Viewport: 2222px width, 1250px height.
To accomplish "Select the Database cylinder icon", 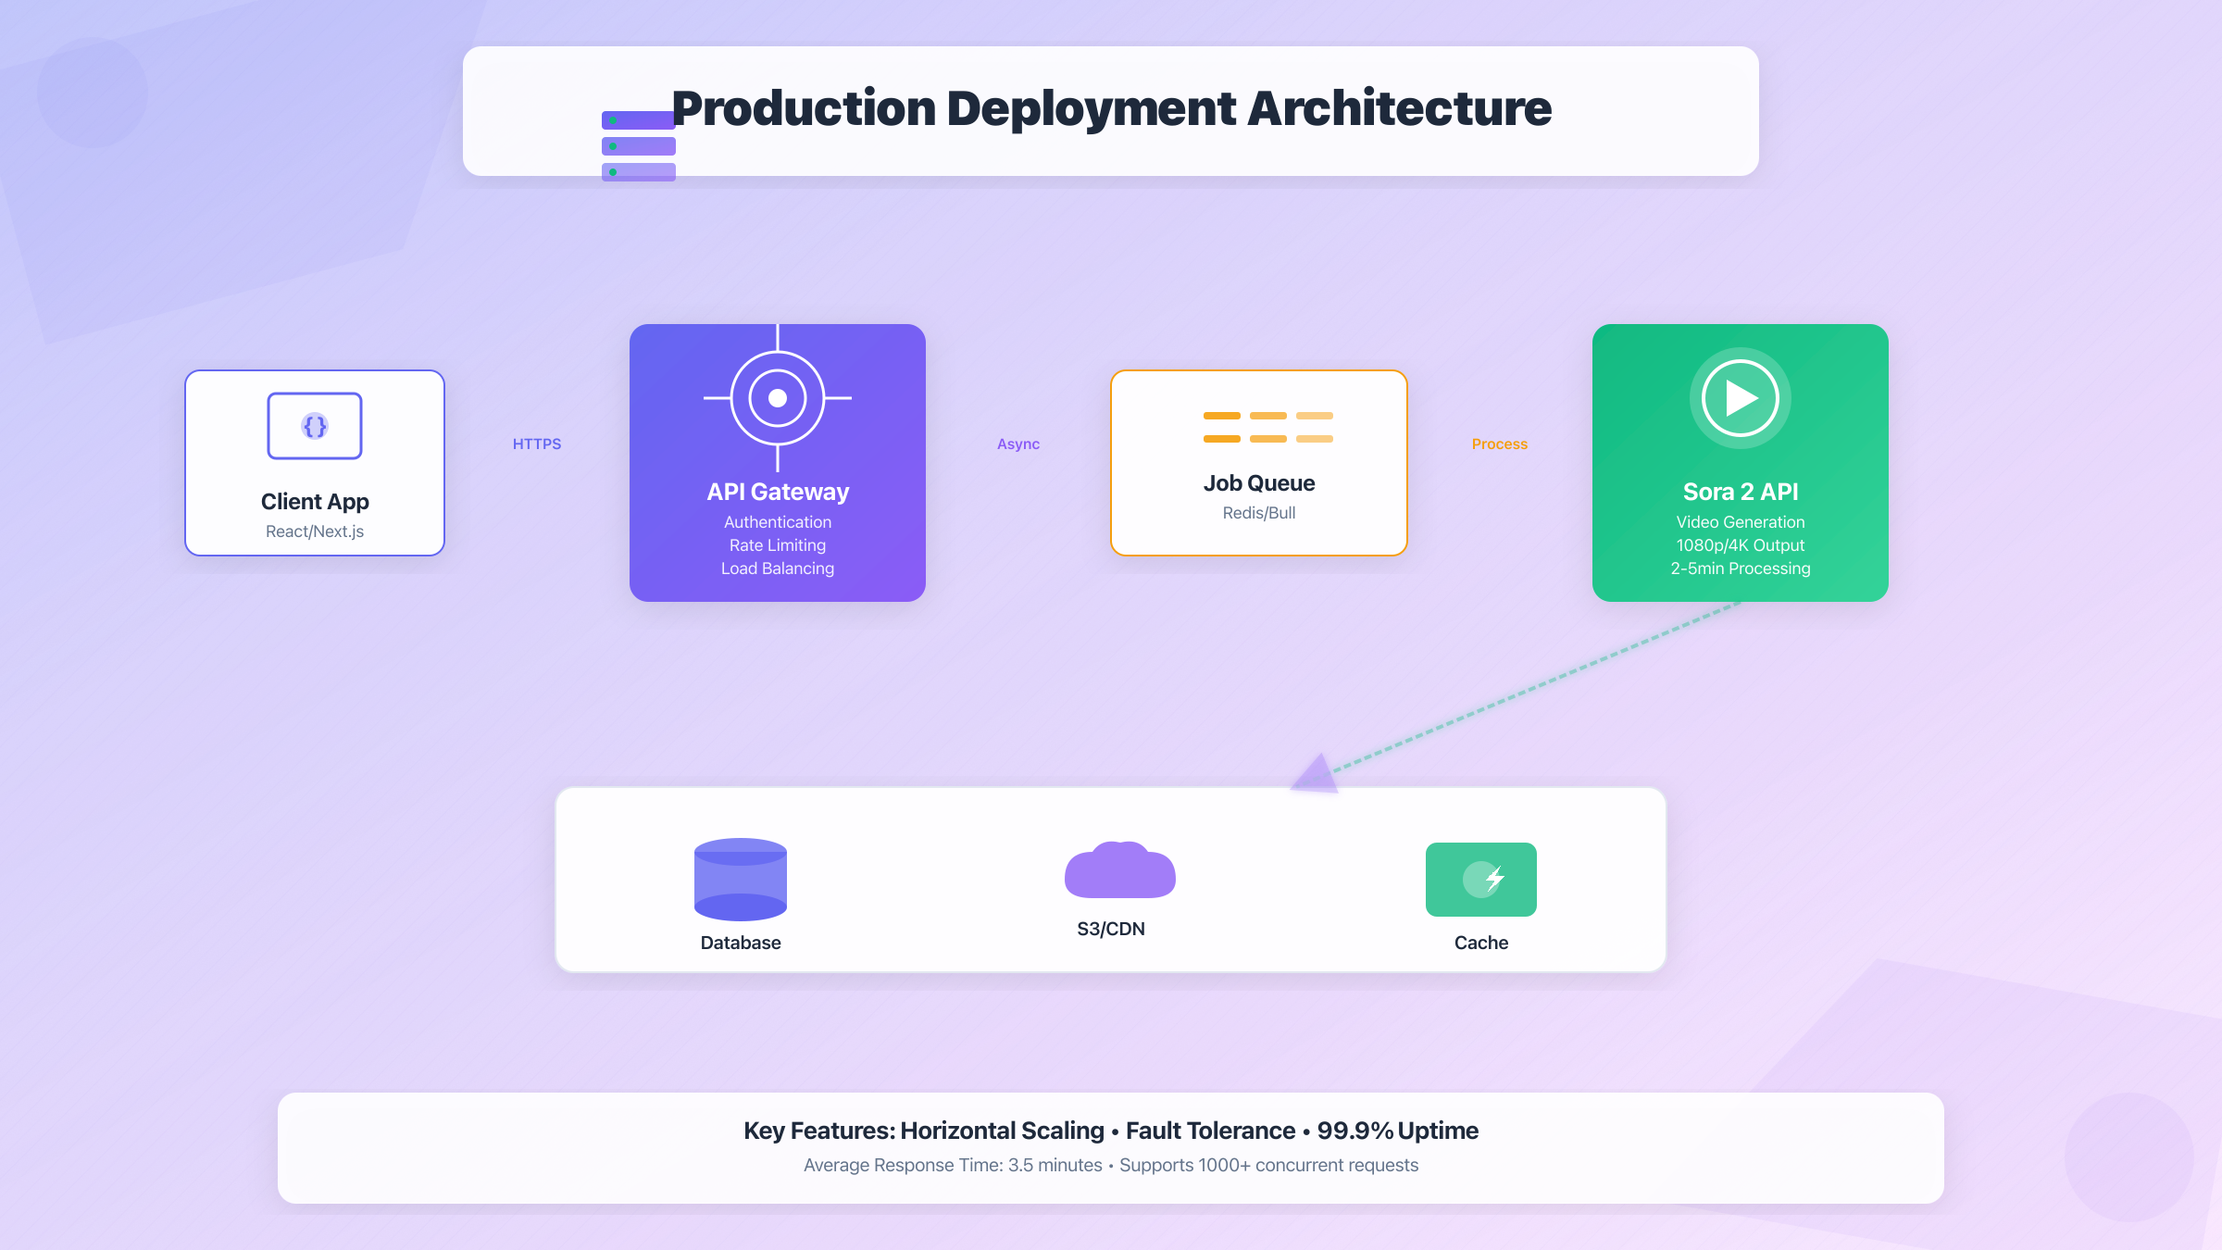I will click(740, 879).
